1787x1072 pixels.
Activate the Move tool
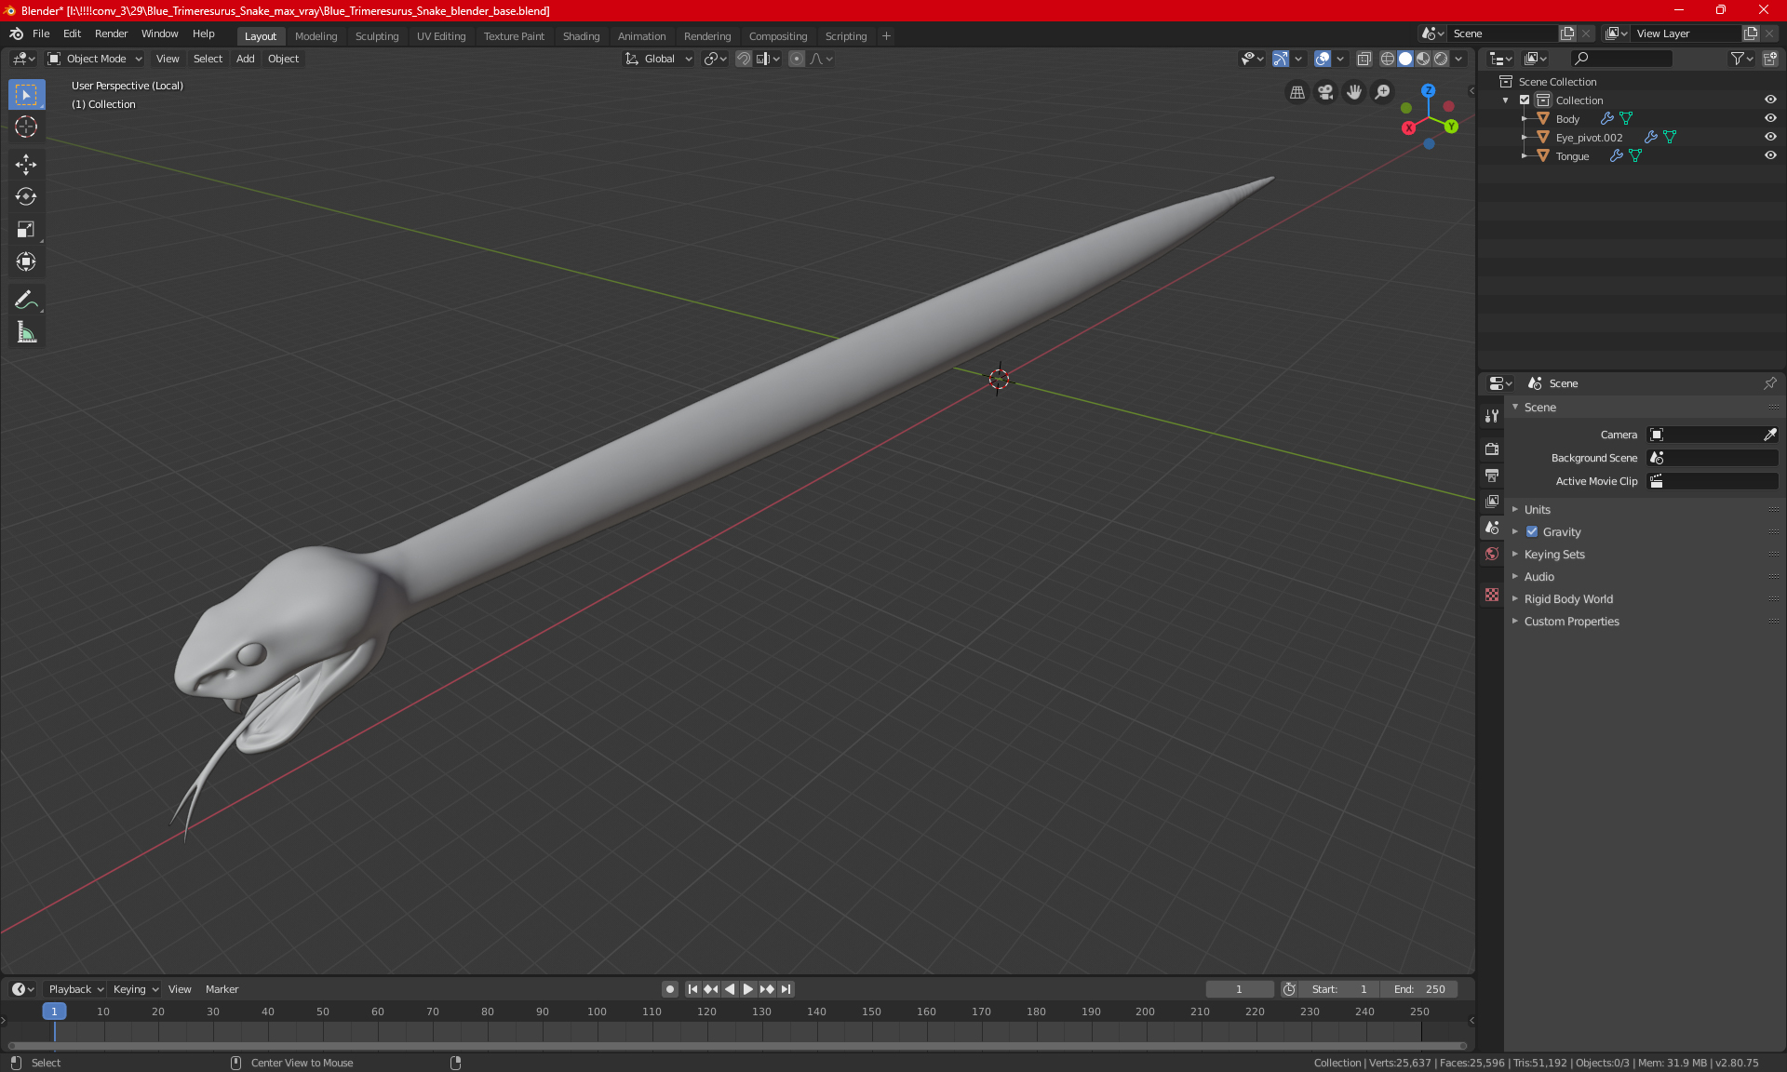click(x=26, y=165)
